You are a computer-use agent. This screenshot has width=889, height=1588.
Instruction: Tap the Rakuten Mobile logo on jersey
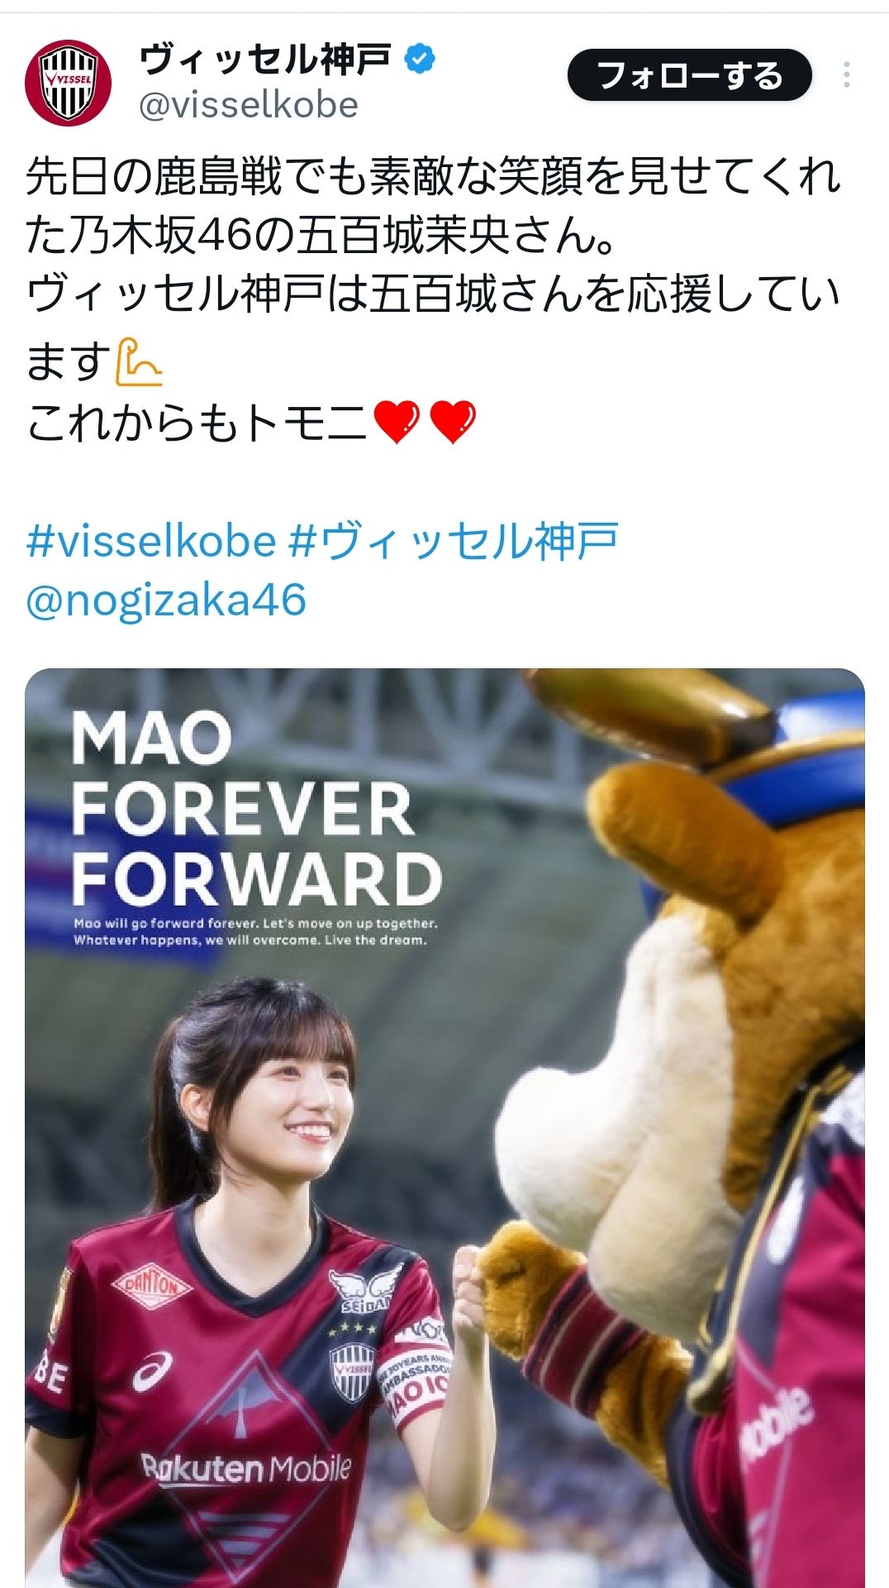[x=246, y=1470]
